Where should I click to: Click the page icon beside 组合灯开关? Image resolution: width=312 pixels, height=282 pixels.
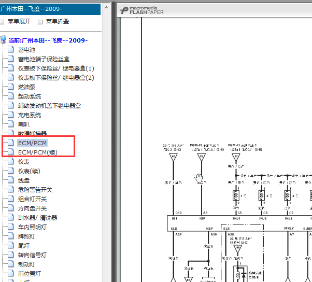click(x=11, y=199)
